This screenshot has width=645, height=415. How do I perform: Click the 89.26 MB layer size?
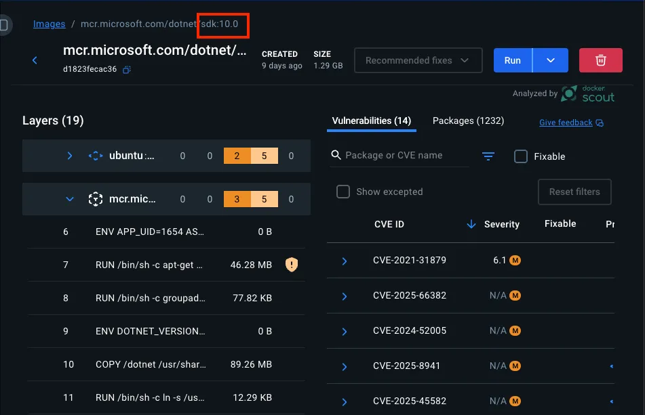[251, 364]
